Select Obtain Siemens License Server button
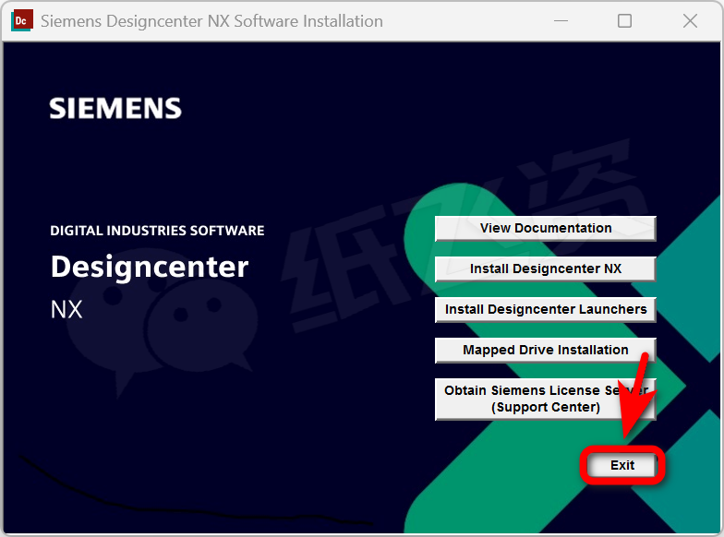The width and height of the screenshot is (724, 537). [x=545, y=399]
